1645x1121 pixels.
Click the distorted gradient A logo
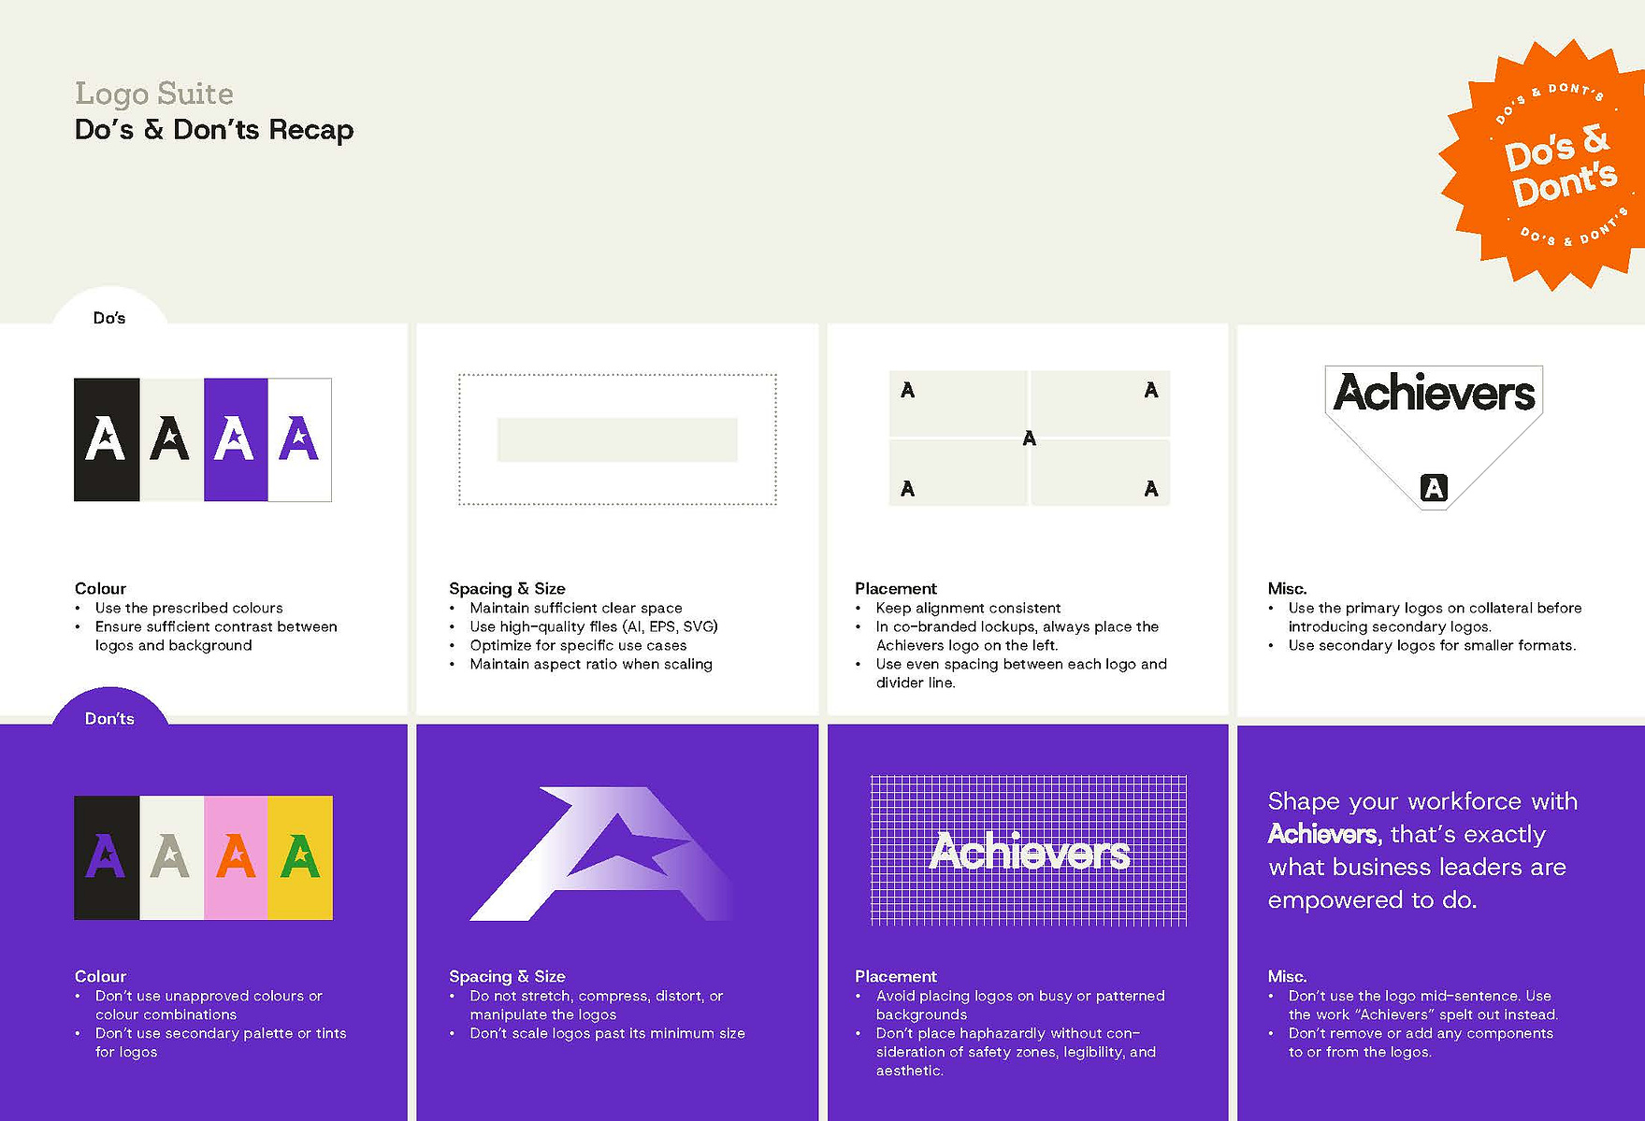pos(600,854)
